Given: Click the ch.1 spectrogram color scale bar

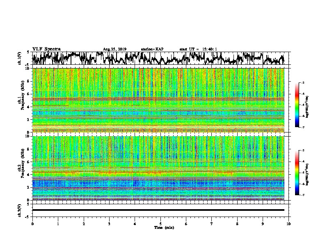Looking at the screenshot, I should pyautogui.click(x=297, y=105).
